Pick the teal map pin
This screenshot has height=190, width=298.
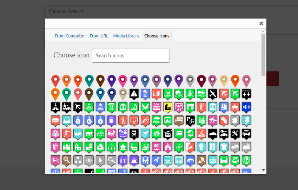click(x=89, y=81)
